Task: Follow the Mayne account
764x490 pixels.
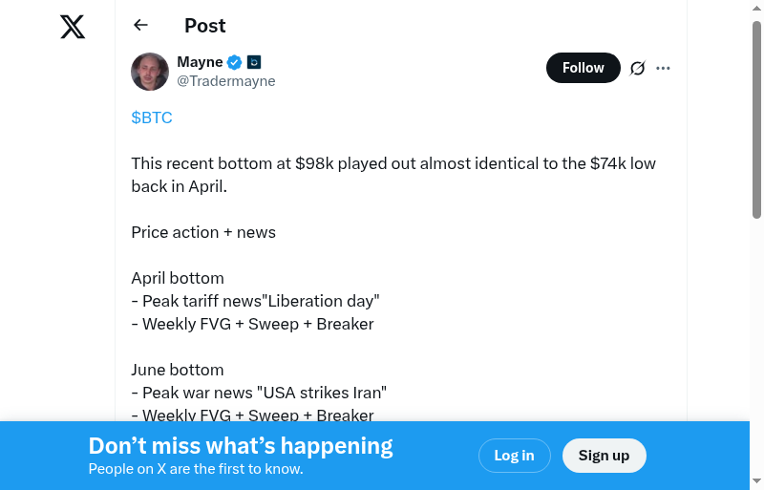Action: click(x=583, y=68)
